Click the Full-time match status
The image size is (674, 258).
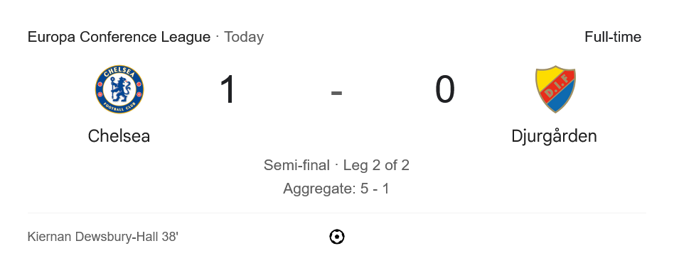(613, 37)
